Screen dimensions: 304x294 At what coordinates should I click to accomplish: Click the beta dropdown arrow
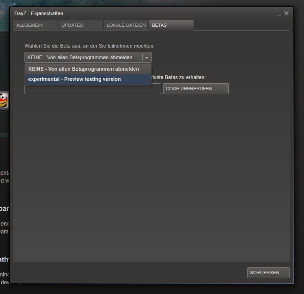point(146,57)
